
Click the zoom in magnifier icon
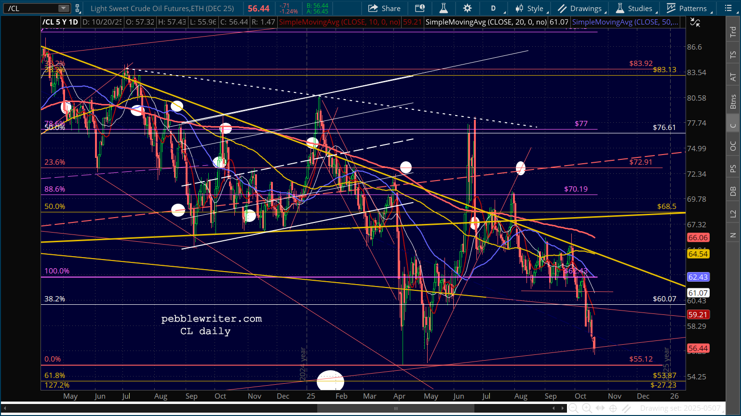tap(587, 408)
